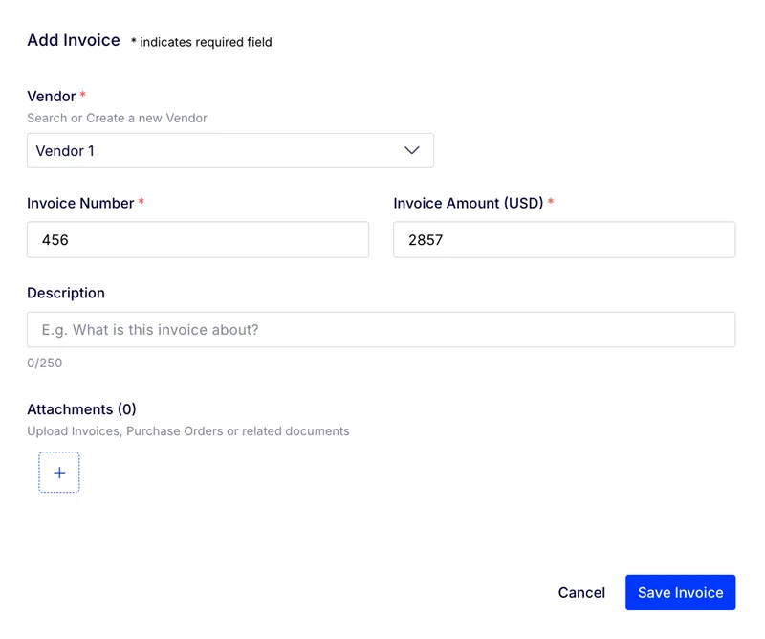Focus the Invoice Amount field containing 2857
Screen dimensions: 765x639
(x=564, y=240)
